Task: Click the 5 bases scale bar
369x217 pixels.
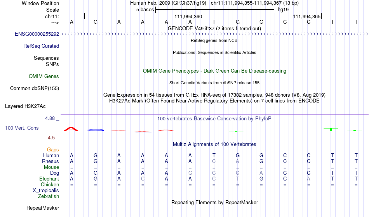Action: click(215, 10)
